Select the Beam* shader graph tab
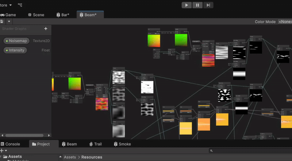This screenshot has width=292, height=161. click(x=90, y=15)
